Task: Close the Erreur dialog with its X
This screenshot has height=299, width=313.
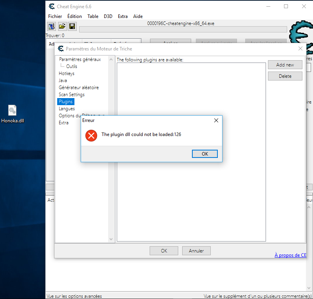Action: [x=216, y=120]
